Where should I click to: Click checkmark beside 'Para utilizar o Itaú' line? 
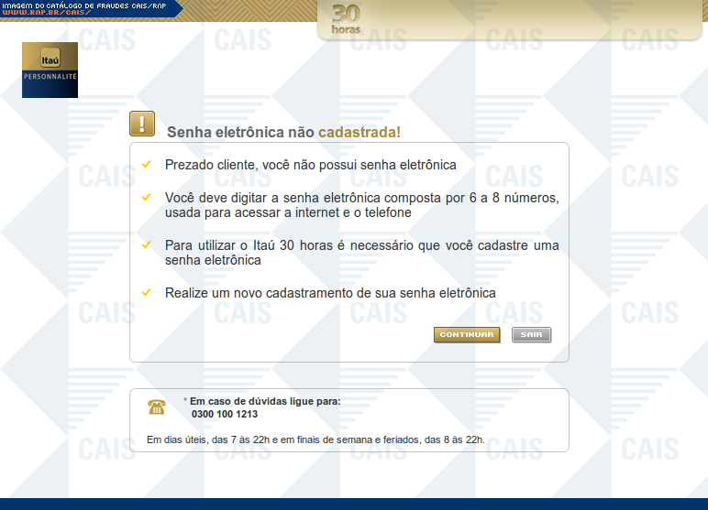pos(146,245)
